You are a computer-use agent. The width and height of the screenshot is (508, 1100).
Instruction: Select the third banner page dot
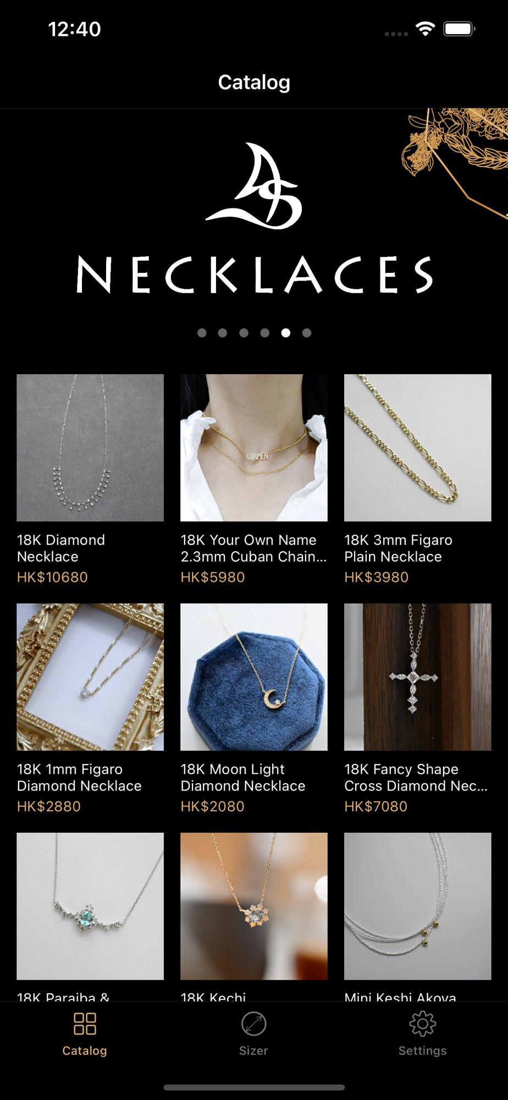pos(244,333)
